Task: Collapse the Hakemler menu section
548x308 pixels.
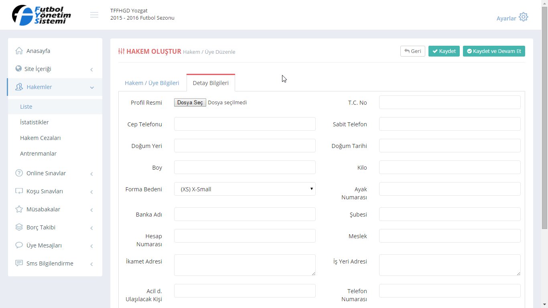Action: pyautogui.click(x=91, y=87)
